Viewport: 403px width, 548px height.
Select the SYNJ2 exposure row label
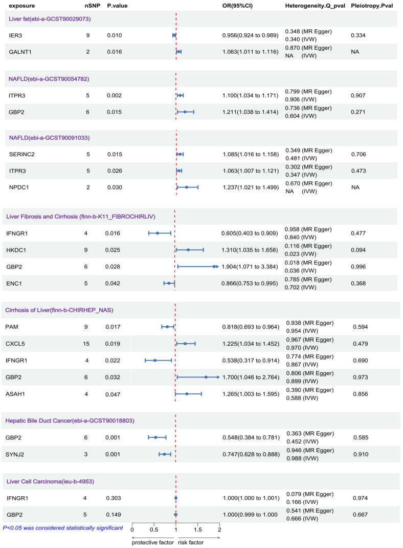click(15, 454)
